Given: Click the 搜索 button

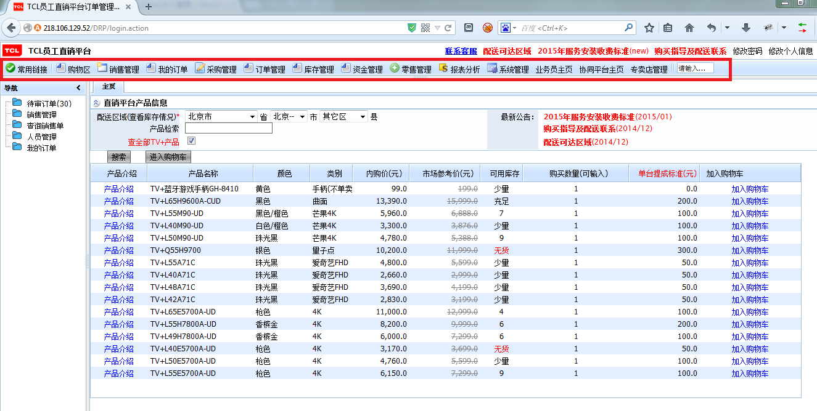Looking at the screenshot, I should coord(119,157).
